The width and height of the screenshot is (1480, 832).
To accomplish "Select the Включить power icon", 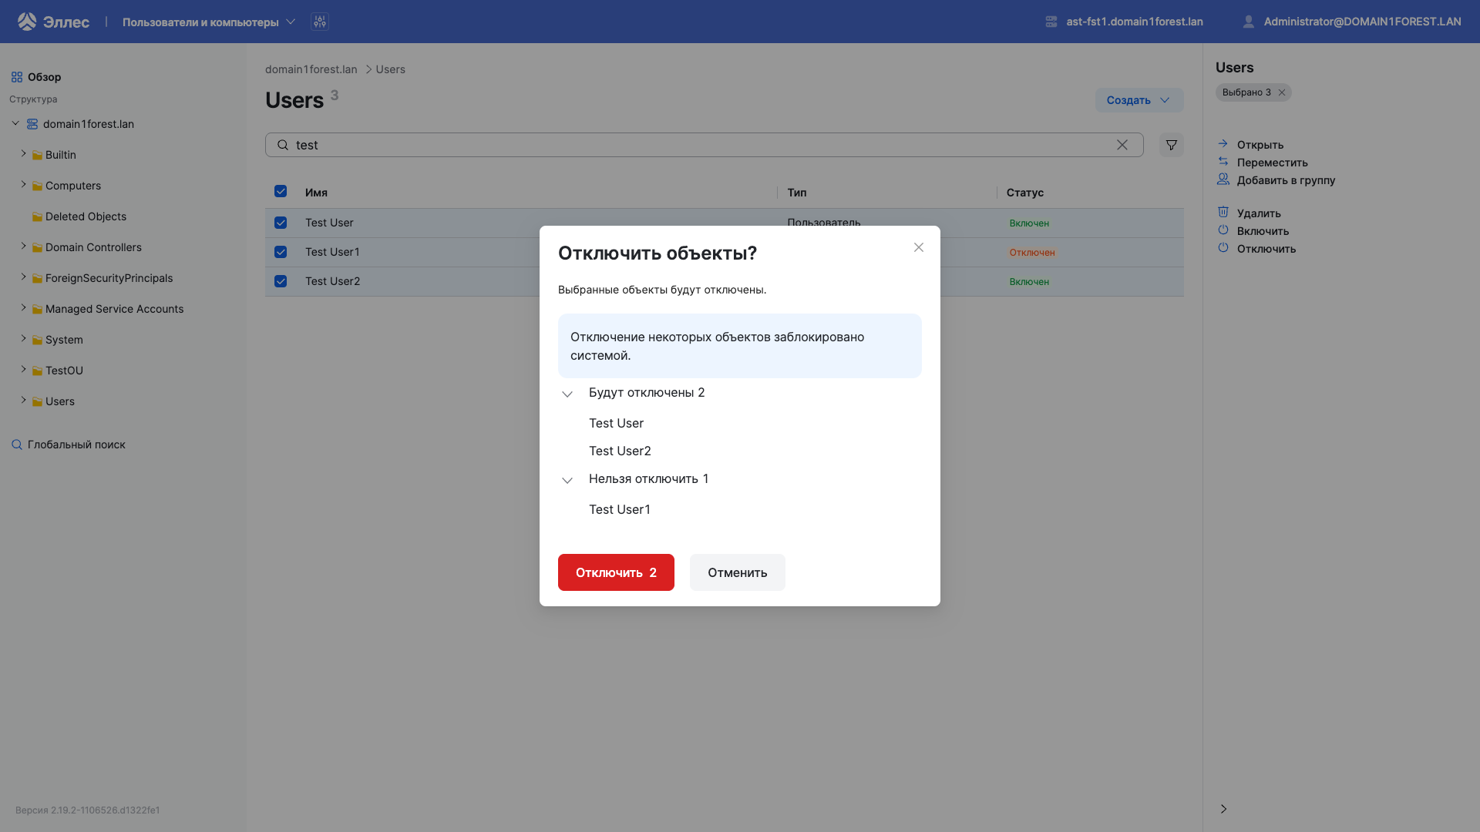I will [1224, 230].
